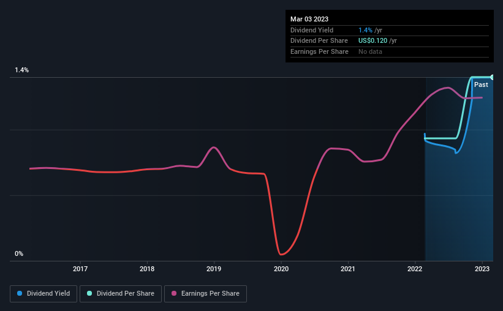Viewport: 503px width, 311px height.
Task: Click the blue Dividend Yield legend dot
Action: pos(20,293)
